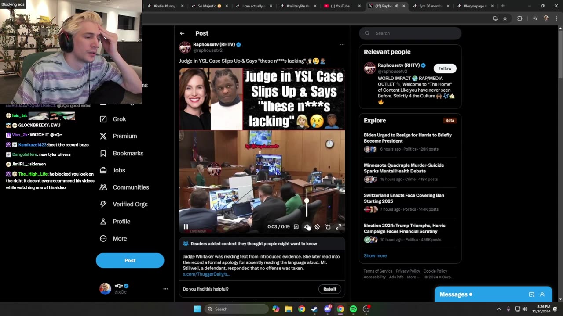This screenshot has width=563, height=316.
Task: Open Raphousetv profile avatar on post
Action: coord(185,47)
